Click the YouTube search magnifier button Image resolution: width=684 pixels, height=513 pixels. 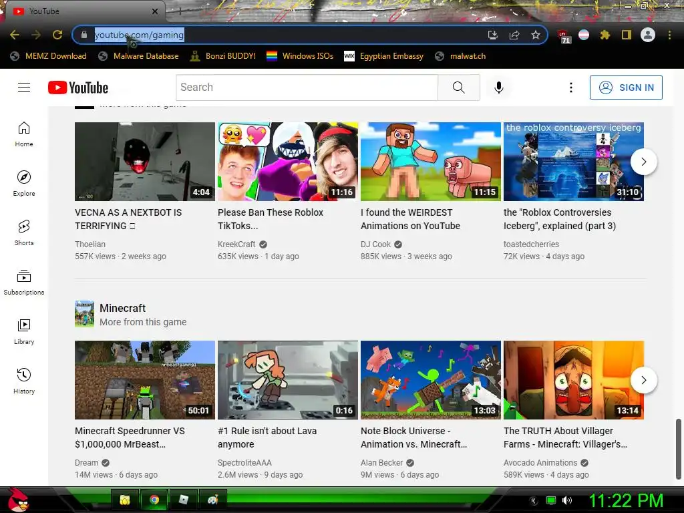tap(458, 88)
